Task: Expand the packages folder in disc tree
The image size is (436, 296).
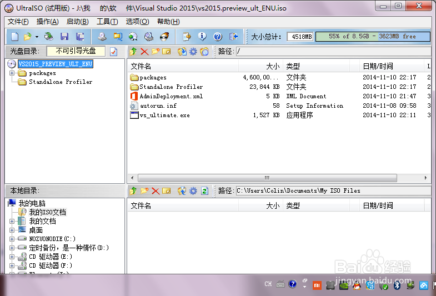Action: pos(12,73)
